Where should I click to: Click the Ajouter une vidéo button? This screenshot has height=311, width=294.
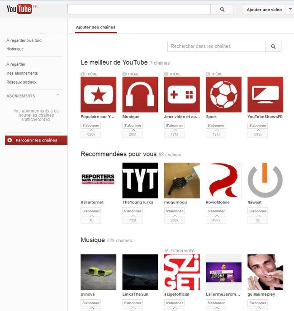pos(264,9)
